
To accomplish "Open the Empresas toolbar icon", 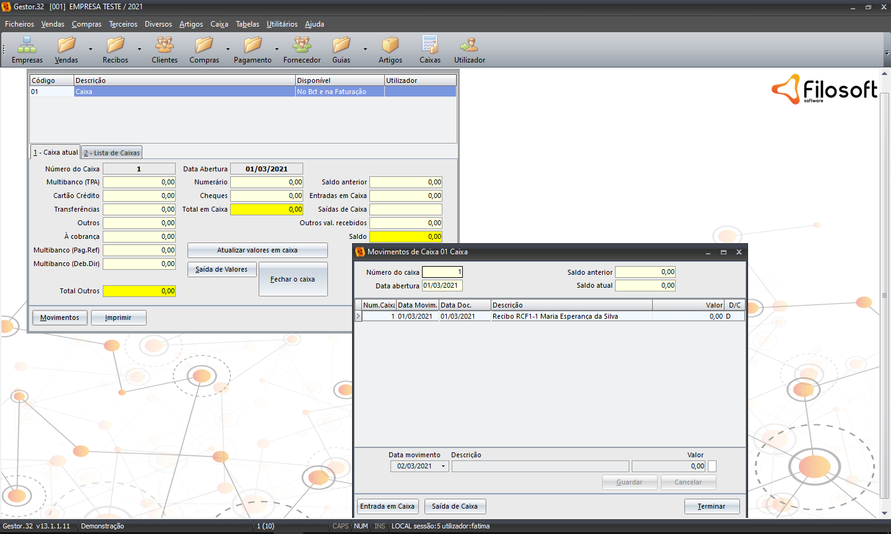I will (27, 45).
